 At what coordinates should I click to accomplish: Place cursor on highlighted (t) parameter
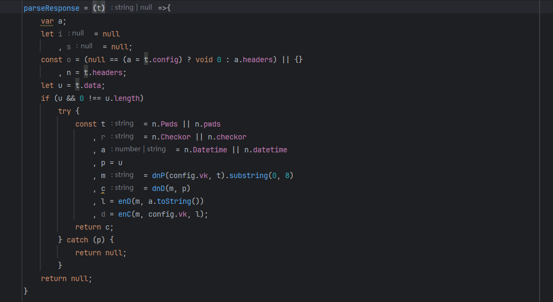click(x=99, y=8)
